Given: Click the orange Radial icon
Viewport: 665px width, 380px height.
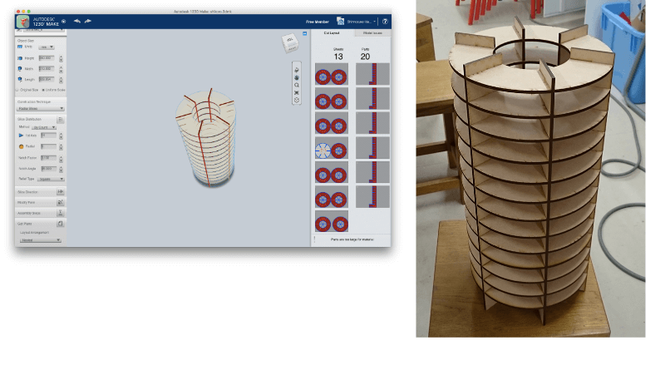Looking at the screenshot, I should click(x=21, y=146).
